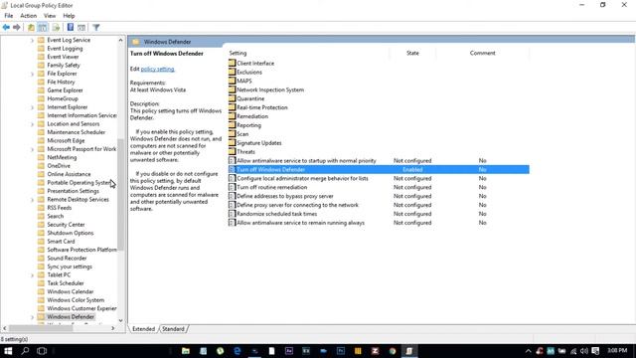Click the taskbar clock showing 3:08 PM
This screenshot has width=636, height=358.
pos(617,350)
